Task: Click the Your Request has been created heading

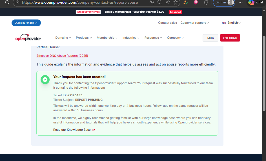Action: 79,77
